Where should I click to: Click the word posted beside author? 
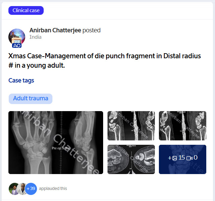(92, 30)
